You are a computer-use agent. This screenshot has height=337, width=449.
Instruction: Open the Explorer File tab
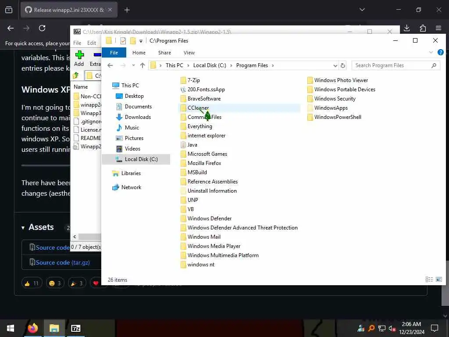[114, 53]
